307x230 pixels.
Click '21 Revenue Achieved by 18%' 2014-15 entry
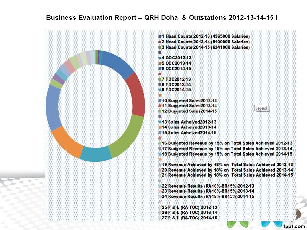click(x=225, y=175)
